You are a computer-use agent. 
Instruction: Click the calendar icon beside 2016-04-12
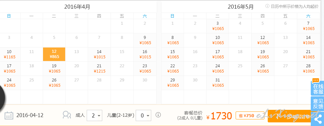point(9,115)
